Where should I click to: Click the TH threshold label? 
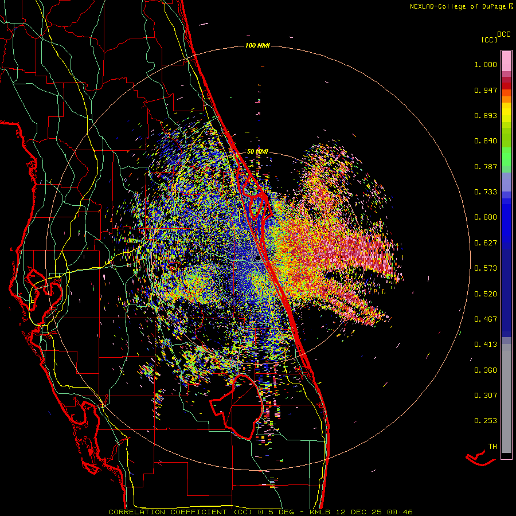[492, 447]
